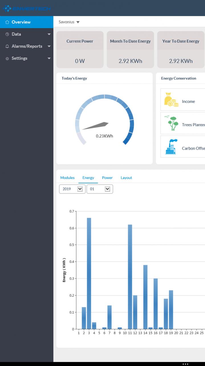The height and width of the screenshot is (366, 205).
Task: Click the Trees Planted tree icon
Action: tap(171, 123)
